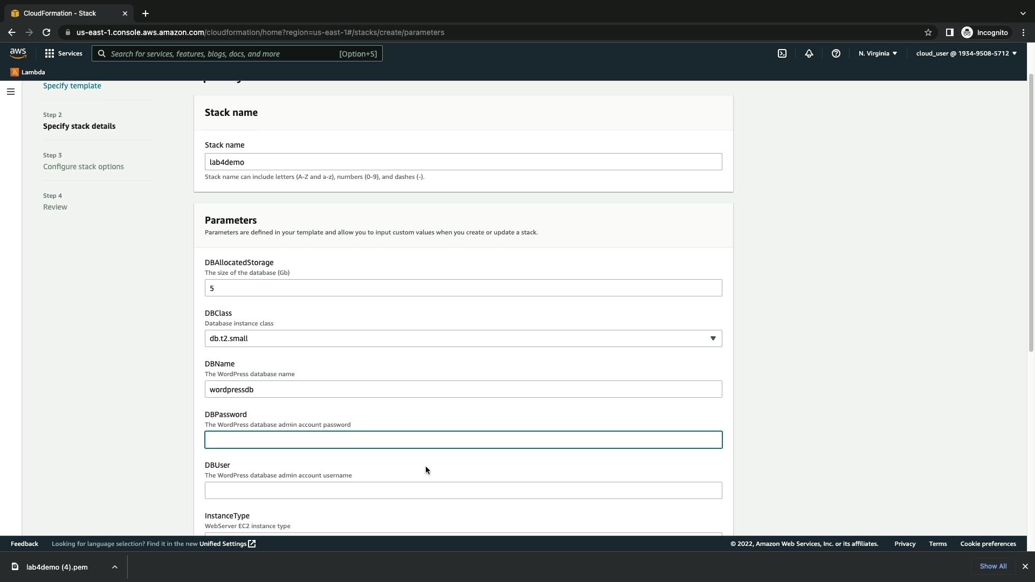The image size is (1035, 582).
Task: Open the N. Virginia region selector
Action: (x=878, y=53)
